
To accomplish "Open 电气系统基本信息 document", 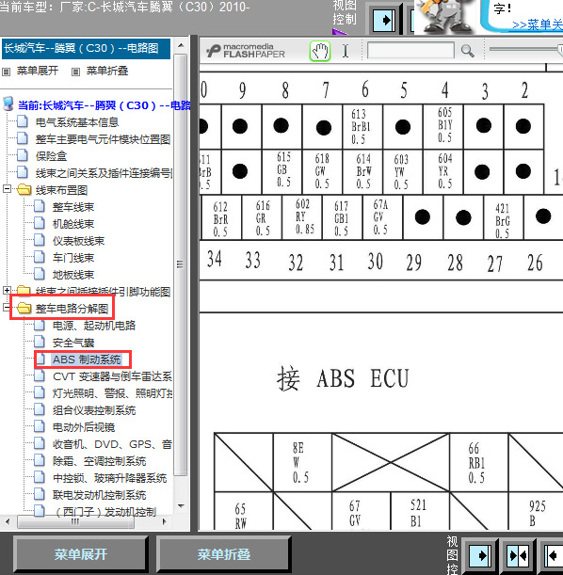I will [x=77, y=122].
